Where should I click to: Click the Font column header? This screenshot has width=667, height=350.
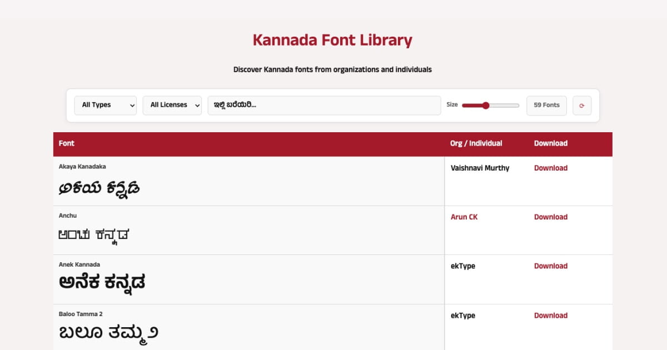click(x=67, y=143)
